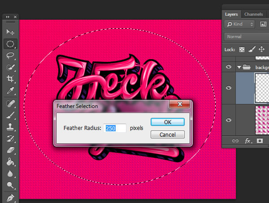Viewport: 269px width, 203px height.
Task: Select the Paint Bucket tool
Action: (10, 162)
